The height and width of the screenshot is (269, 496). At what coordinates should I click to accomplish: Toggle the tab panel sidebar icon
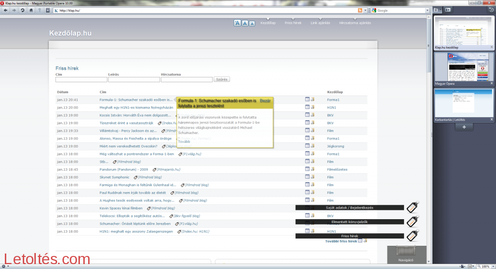[x=448, y=10]
